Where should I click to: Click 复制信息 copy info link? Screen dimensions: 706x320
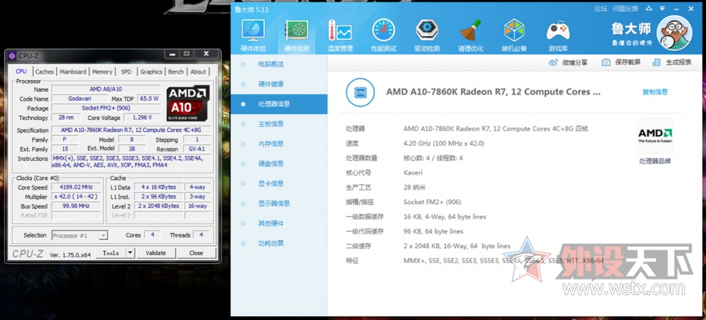(x=655, y=92)
